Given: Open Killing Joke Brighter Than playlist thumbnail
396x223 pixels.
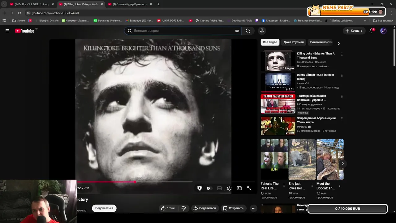Looking at the screenshot, I should pos(278,61).
